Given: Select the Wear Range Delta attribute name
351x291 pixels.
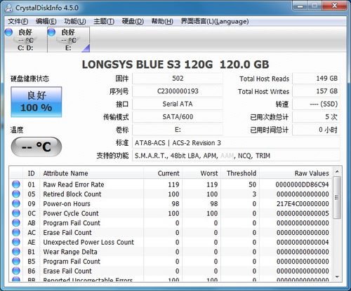Looking at the screenshot, I should tap(70, 252).
